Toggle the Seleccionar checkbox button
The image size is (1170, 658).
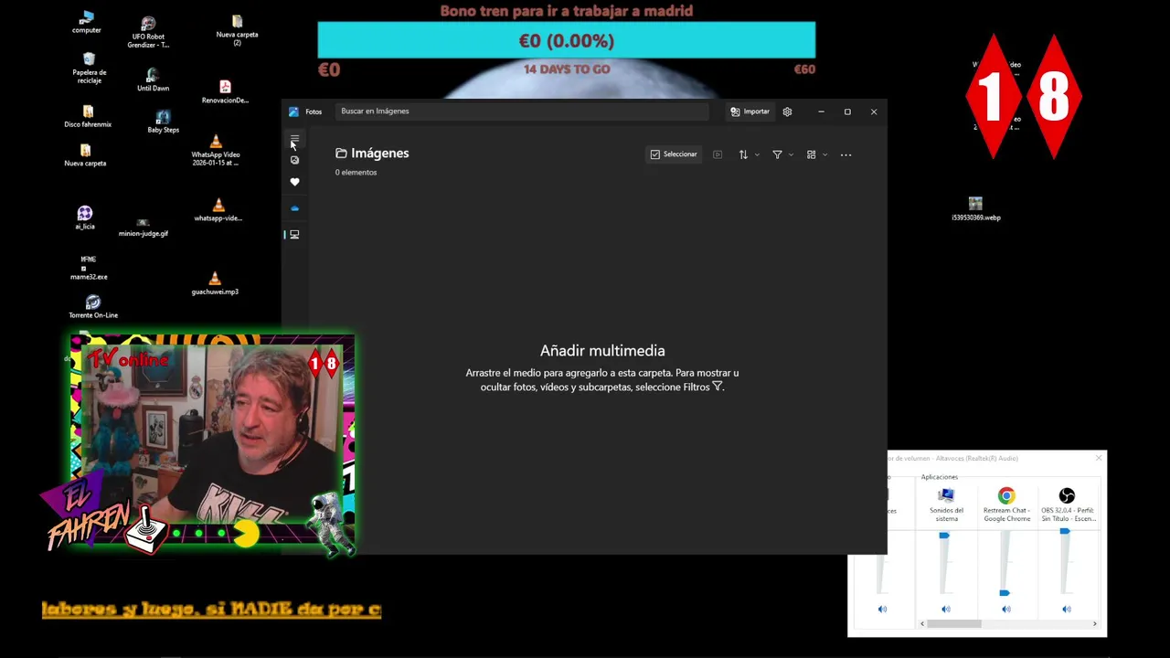click(x=674, y=154)
